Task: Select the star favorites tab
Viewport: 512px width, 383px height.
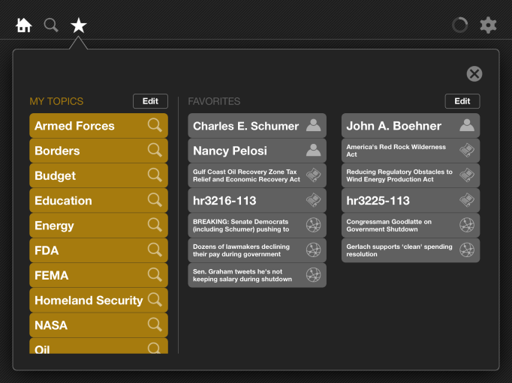Action: pos(79,25)
